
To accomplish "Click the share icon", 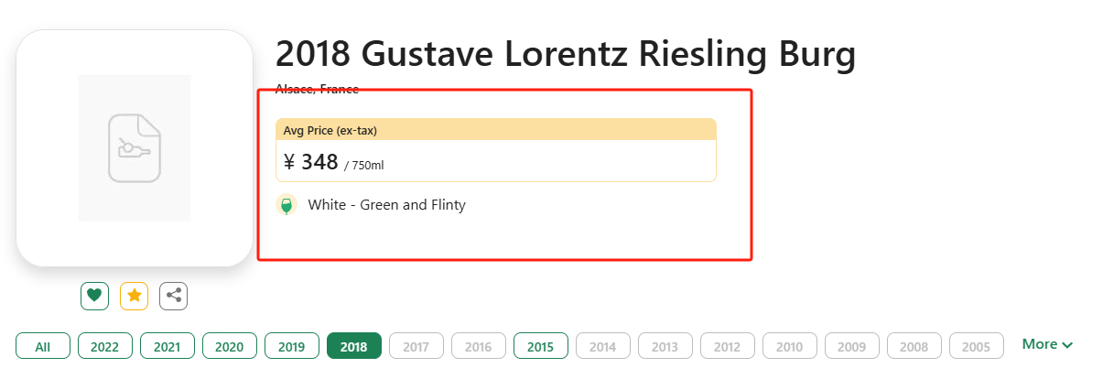I will click(x=173, y=296).
